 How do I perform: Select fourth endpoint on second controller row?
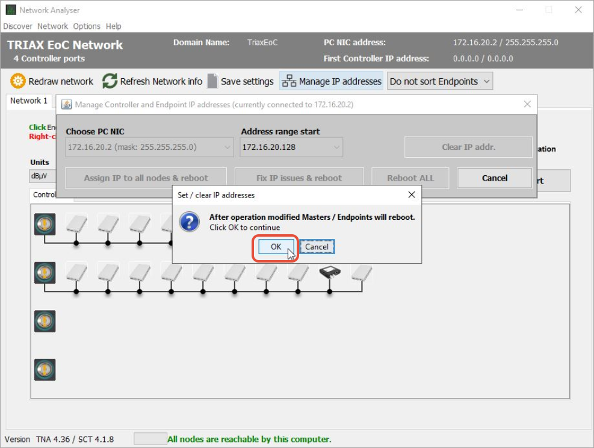(x=172, y=272)
